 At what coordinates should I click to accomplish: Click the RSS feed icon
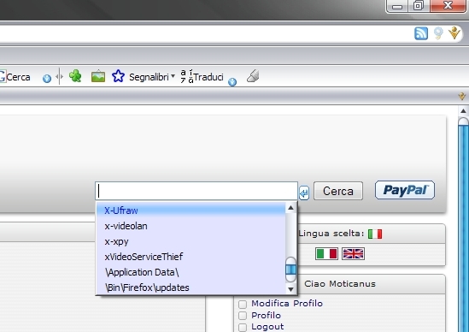[421, 33]
